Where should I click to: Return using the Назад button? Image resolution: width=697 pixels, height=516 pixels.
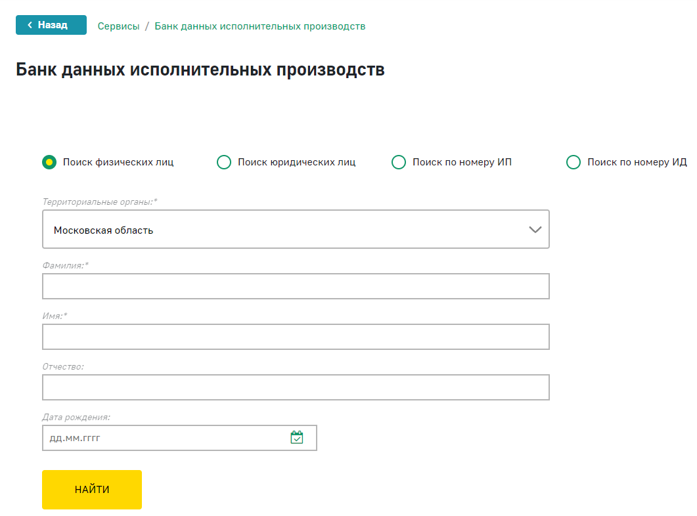(51, 24)
